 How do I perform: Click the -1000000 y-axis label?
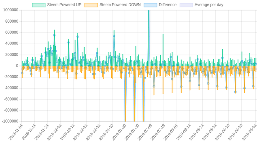10,121
